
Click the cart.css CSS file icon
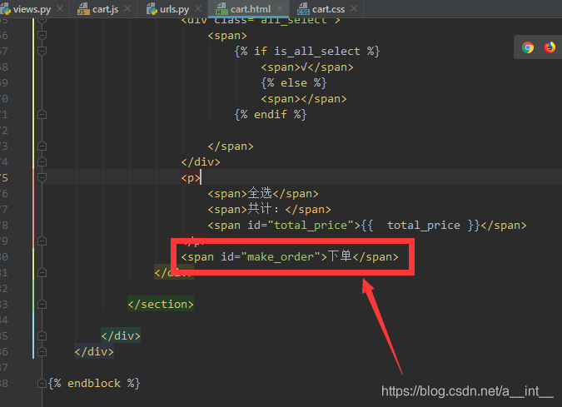click(x=303, y=9)
